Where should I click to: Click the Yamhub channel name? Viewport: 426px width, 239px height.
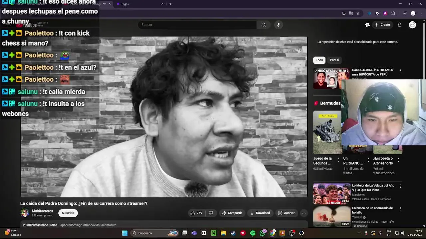[357, 217]
